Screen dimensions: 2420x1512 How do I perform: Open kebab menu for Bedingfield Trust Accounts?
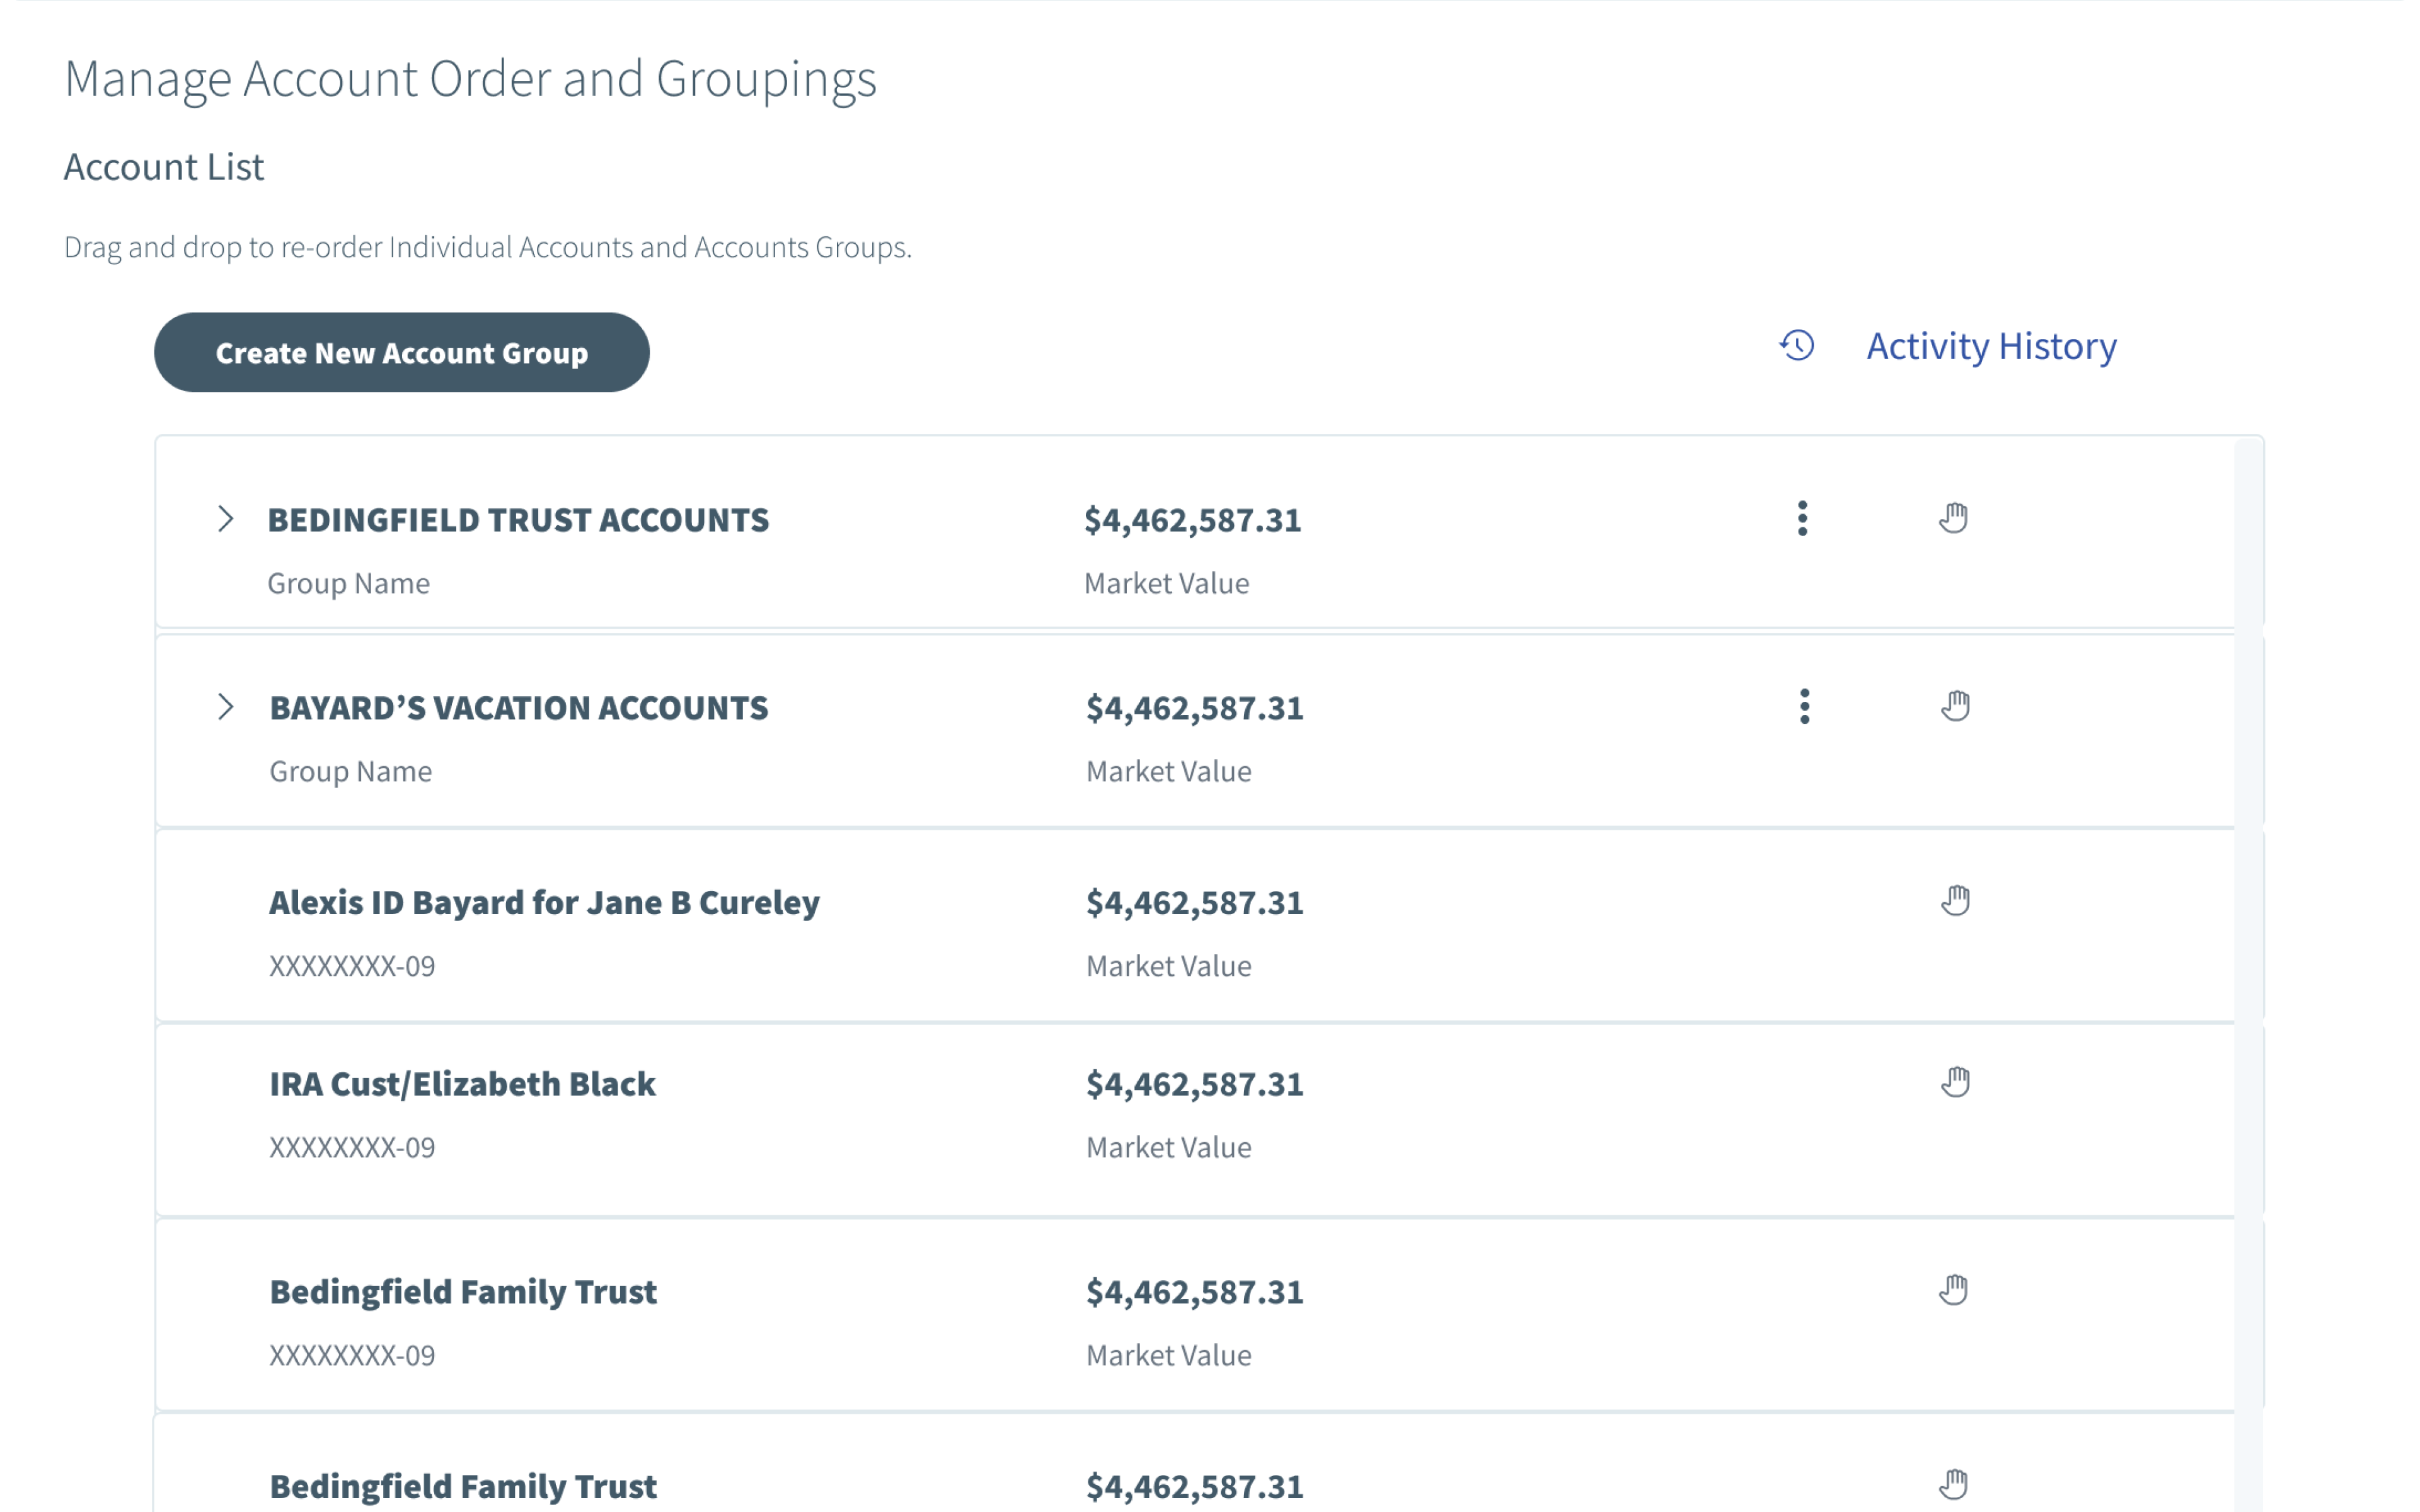pyautogui.click(x=1802, y=518)
